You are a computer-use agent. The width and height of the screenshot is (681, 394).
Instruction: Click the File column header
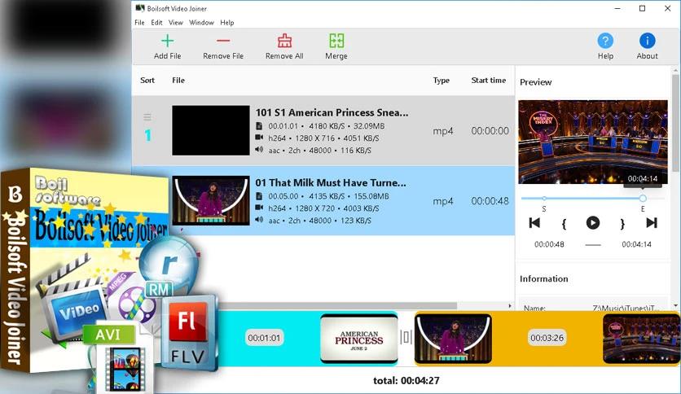pyautogui.click(x=178, y=81)
